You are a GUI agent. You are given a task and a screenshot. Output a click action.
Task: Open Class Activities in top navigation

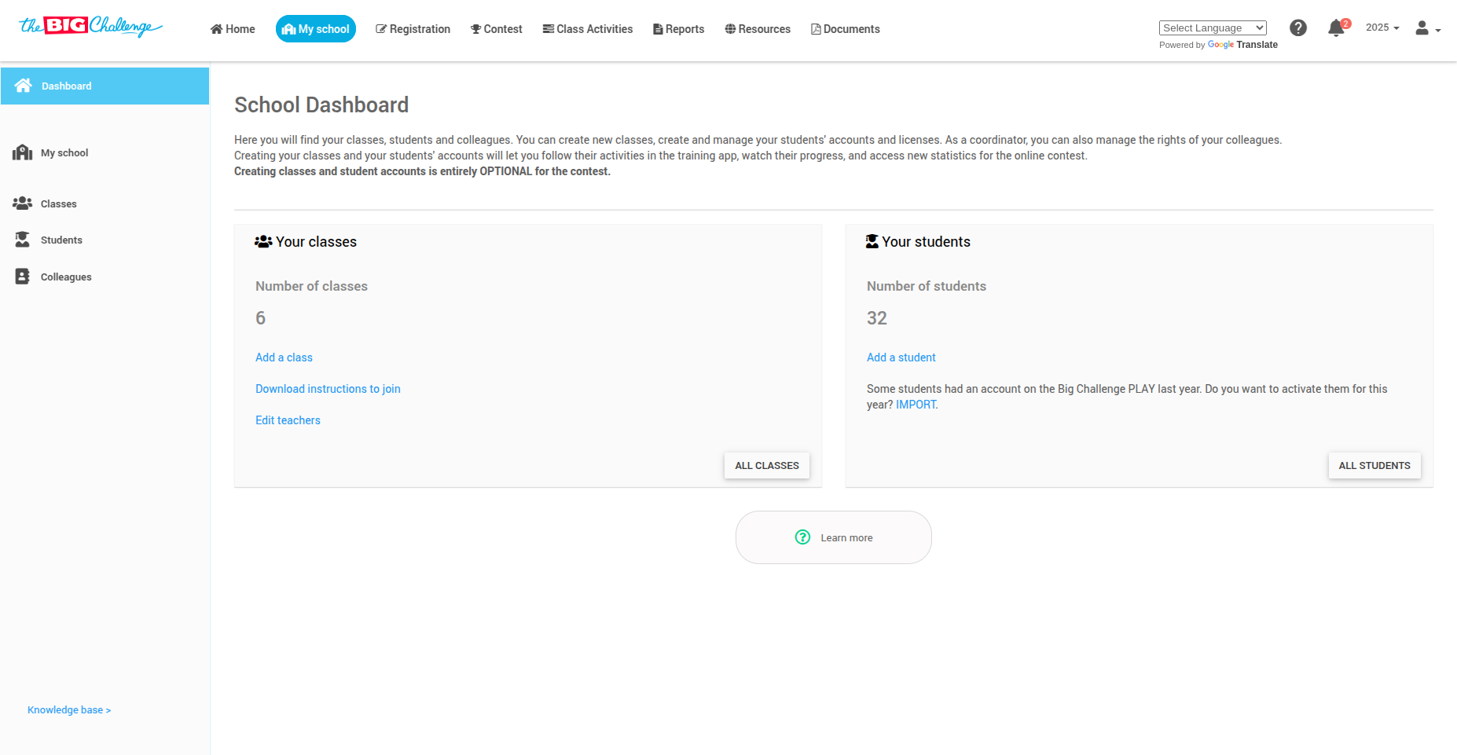click(x=588, y=29)
